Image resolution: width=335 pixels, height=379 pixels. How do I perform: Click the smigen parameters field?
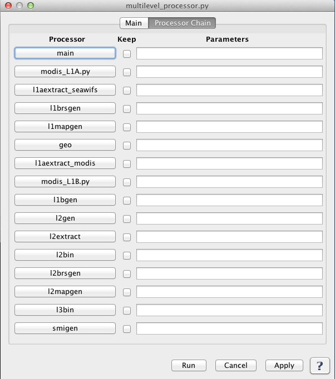pyautogui.click(x=229, y=328)
